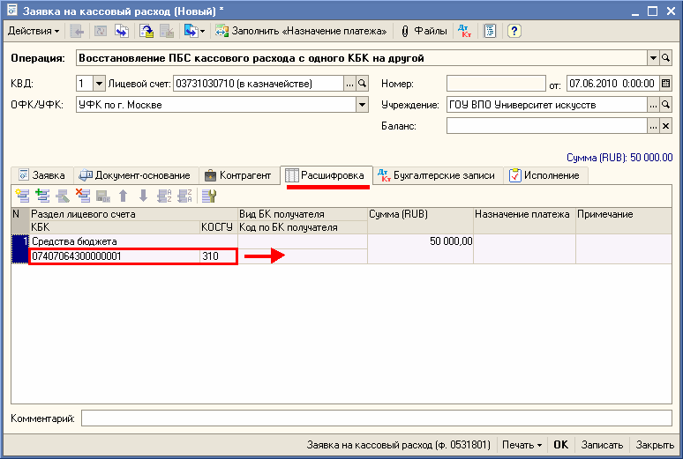Click add-by-copy row icon with green plus
683x459 pixels.
42,196
